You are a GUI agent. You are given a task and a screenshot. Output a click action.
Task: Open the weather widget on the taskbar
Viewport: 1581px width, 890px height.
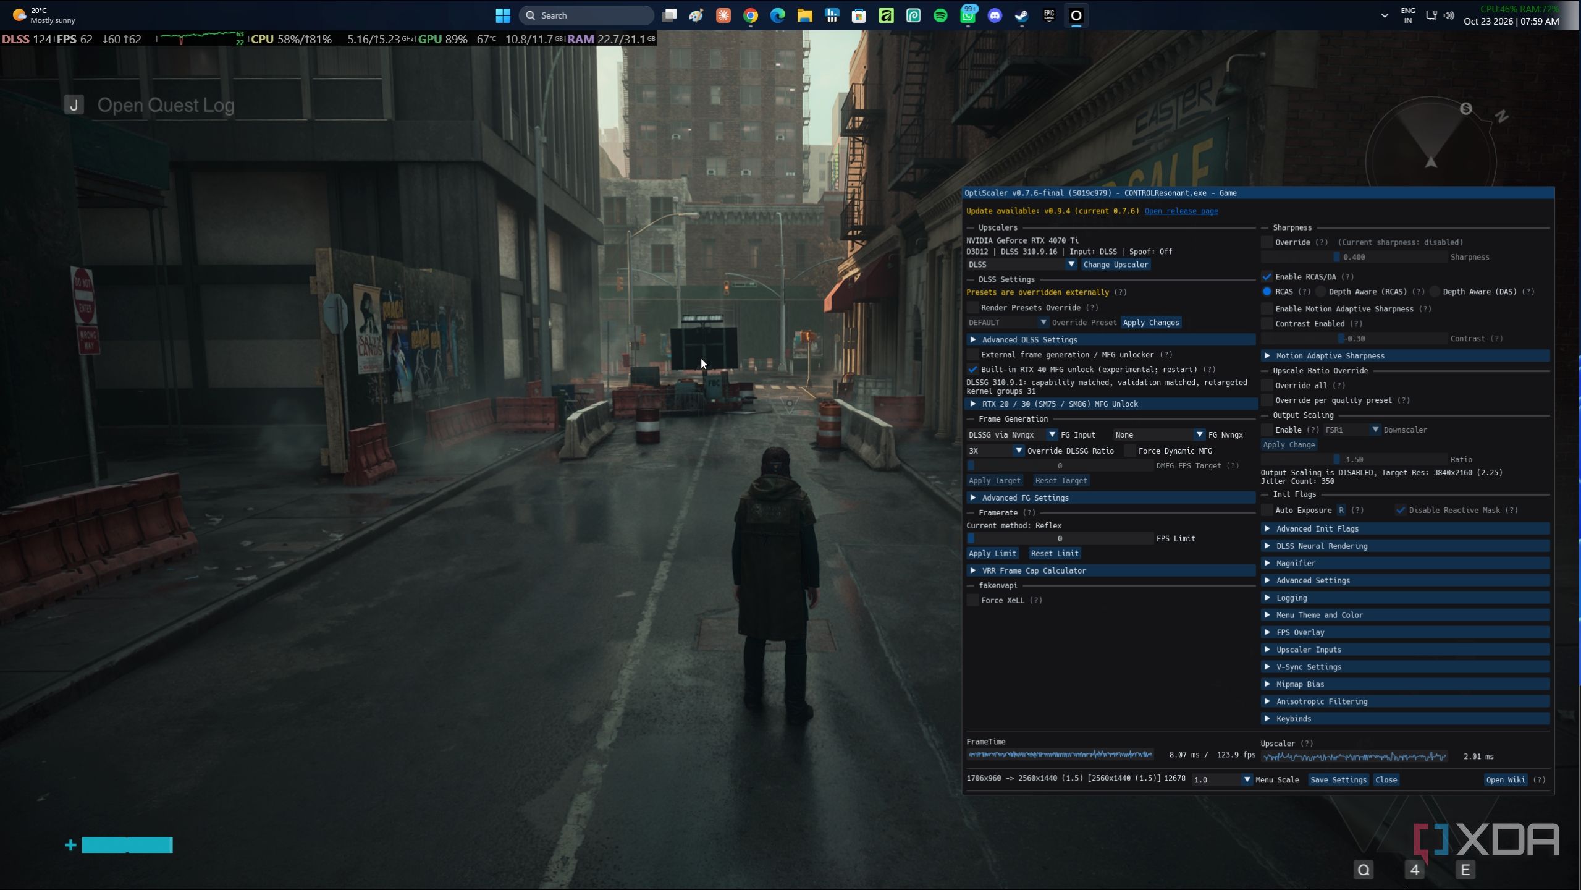(x=43, y=15)
